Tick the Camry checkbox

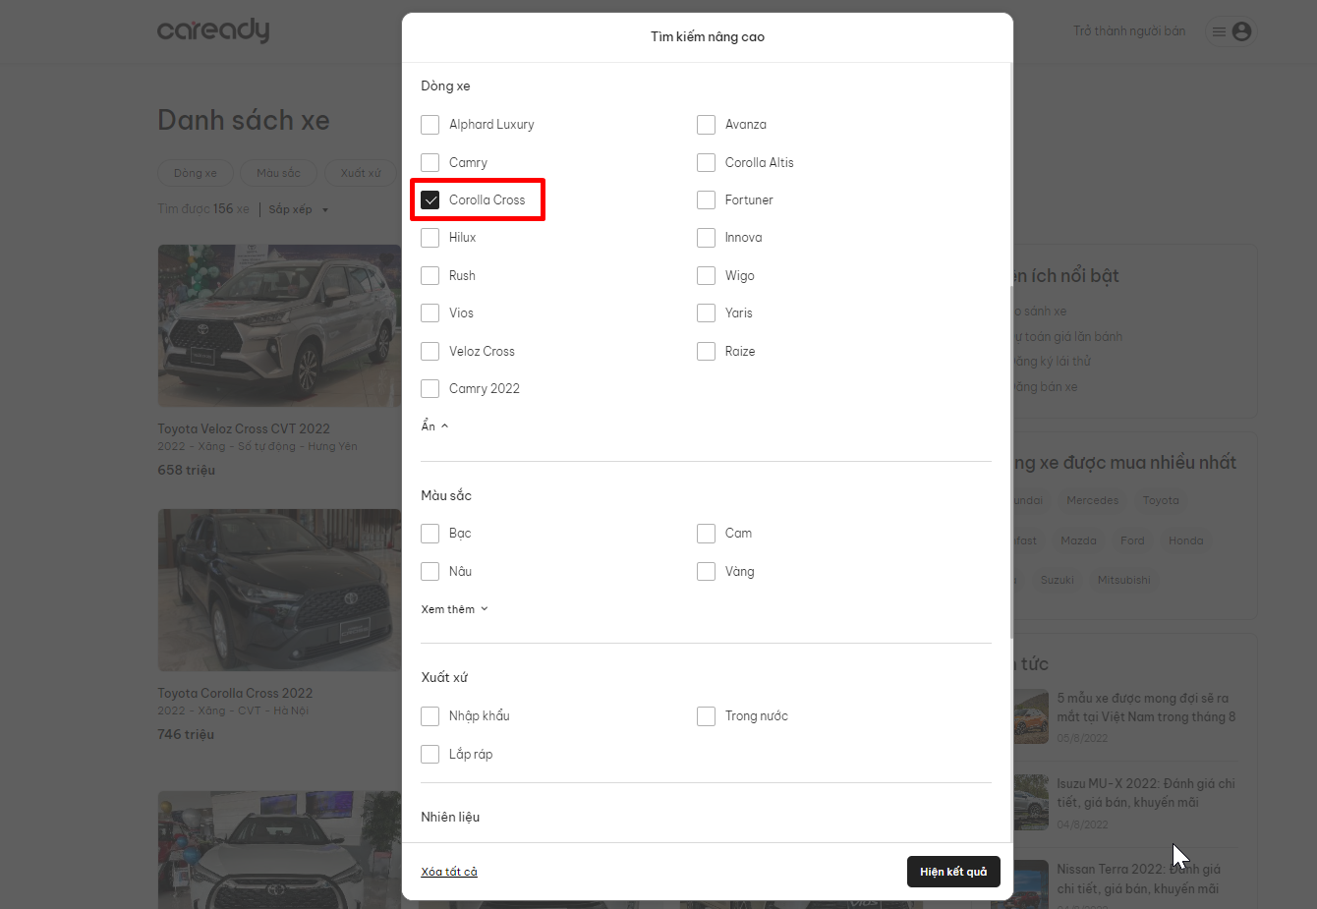[x=429, y=162]
